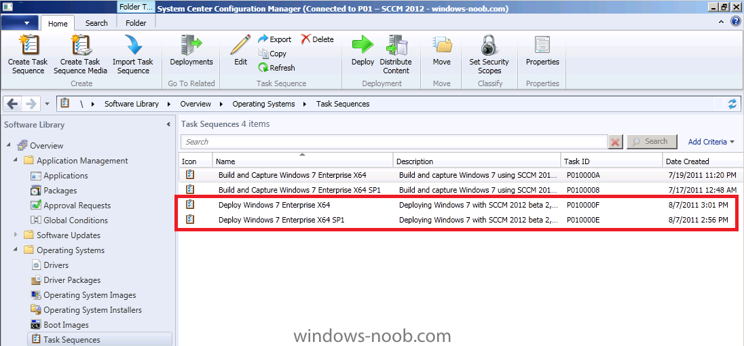Open Set Security Scopes
This screenshot has width=744, height=346.
489,55
